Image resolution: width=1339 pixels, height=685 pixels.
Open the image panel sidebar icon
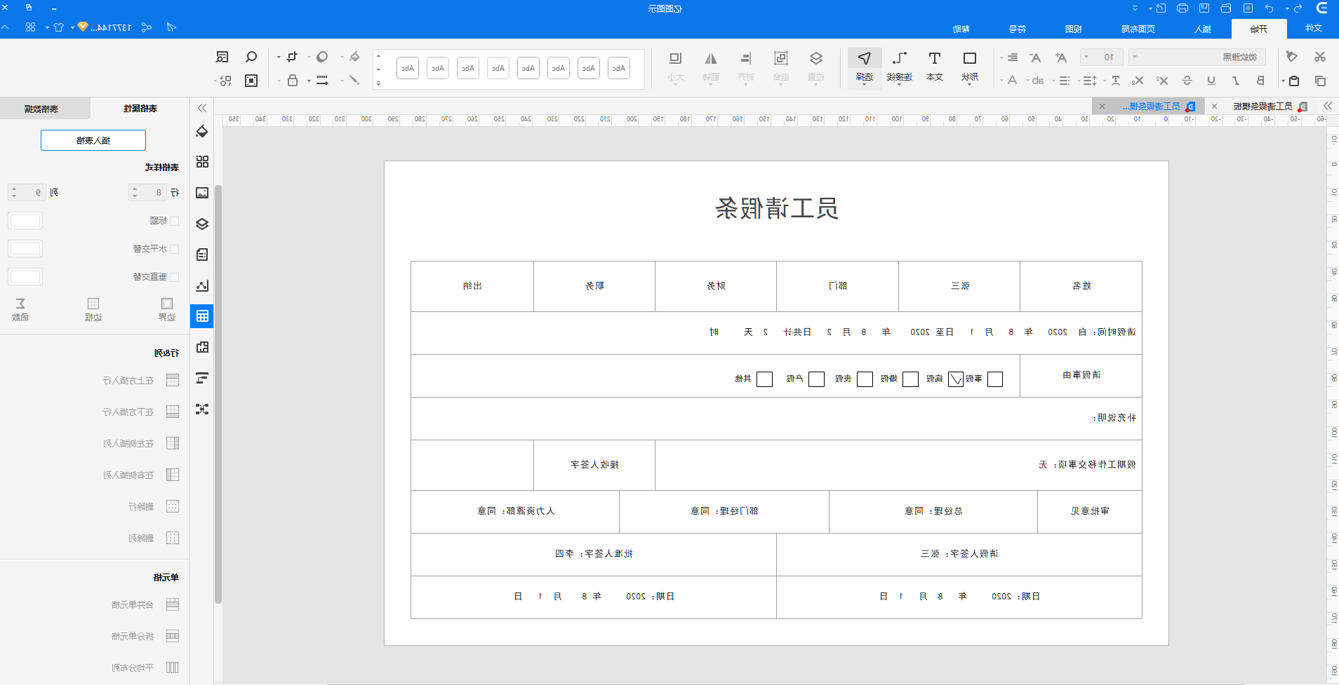click(202, 193)
